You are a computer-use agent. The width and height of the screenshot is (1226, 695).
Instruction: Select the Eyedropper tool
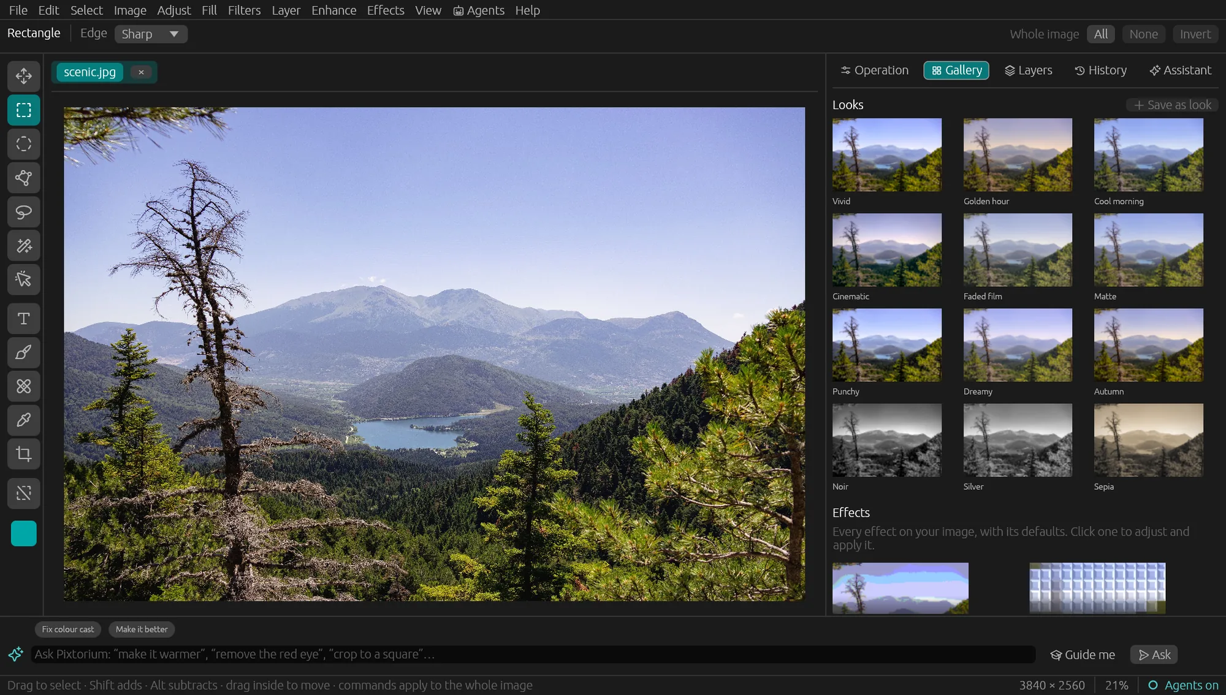tap(24, 420)
